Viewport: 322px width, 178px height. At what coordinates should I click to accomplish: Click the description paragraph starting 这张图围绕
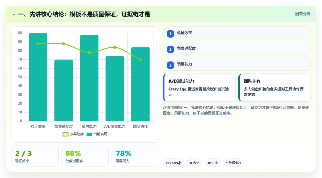click(236, 110)
